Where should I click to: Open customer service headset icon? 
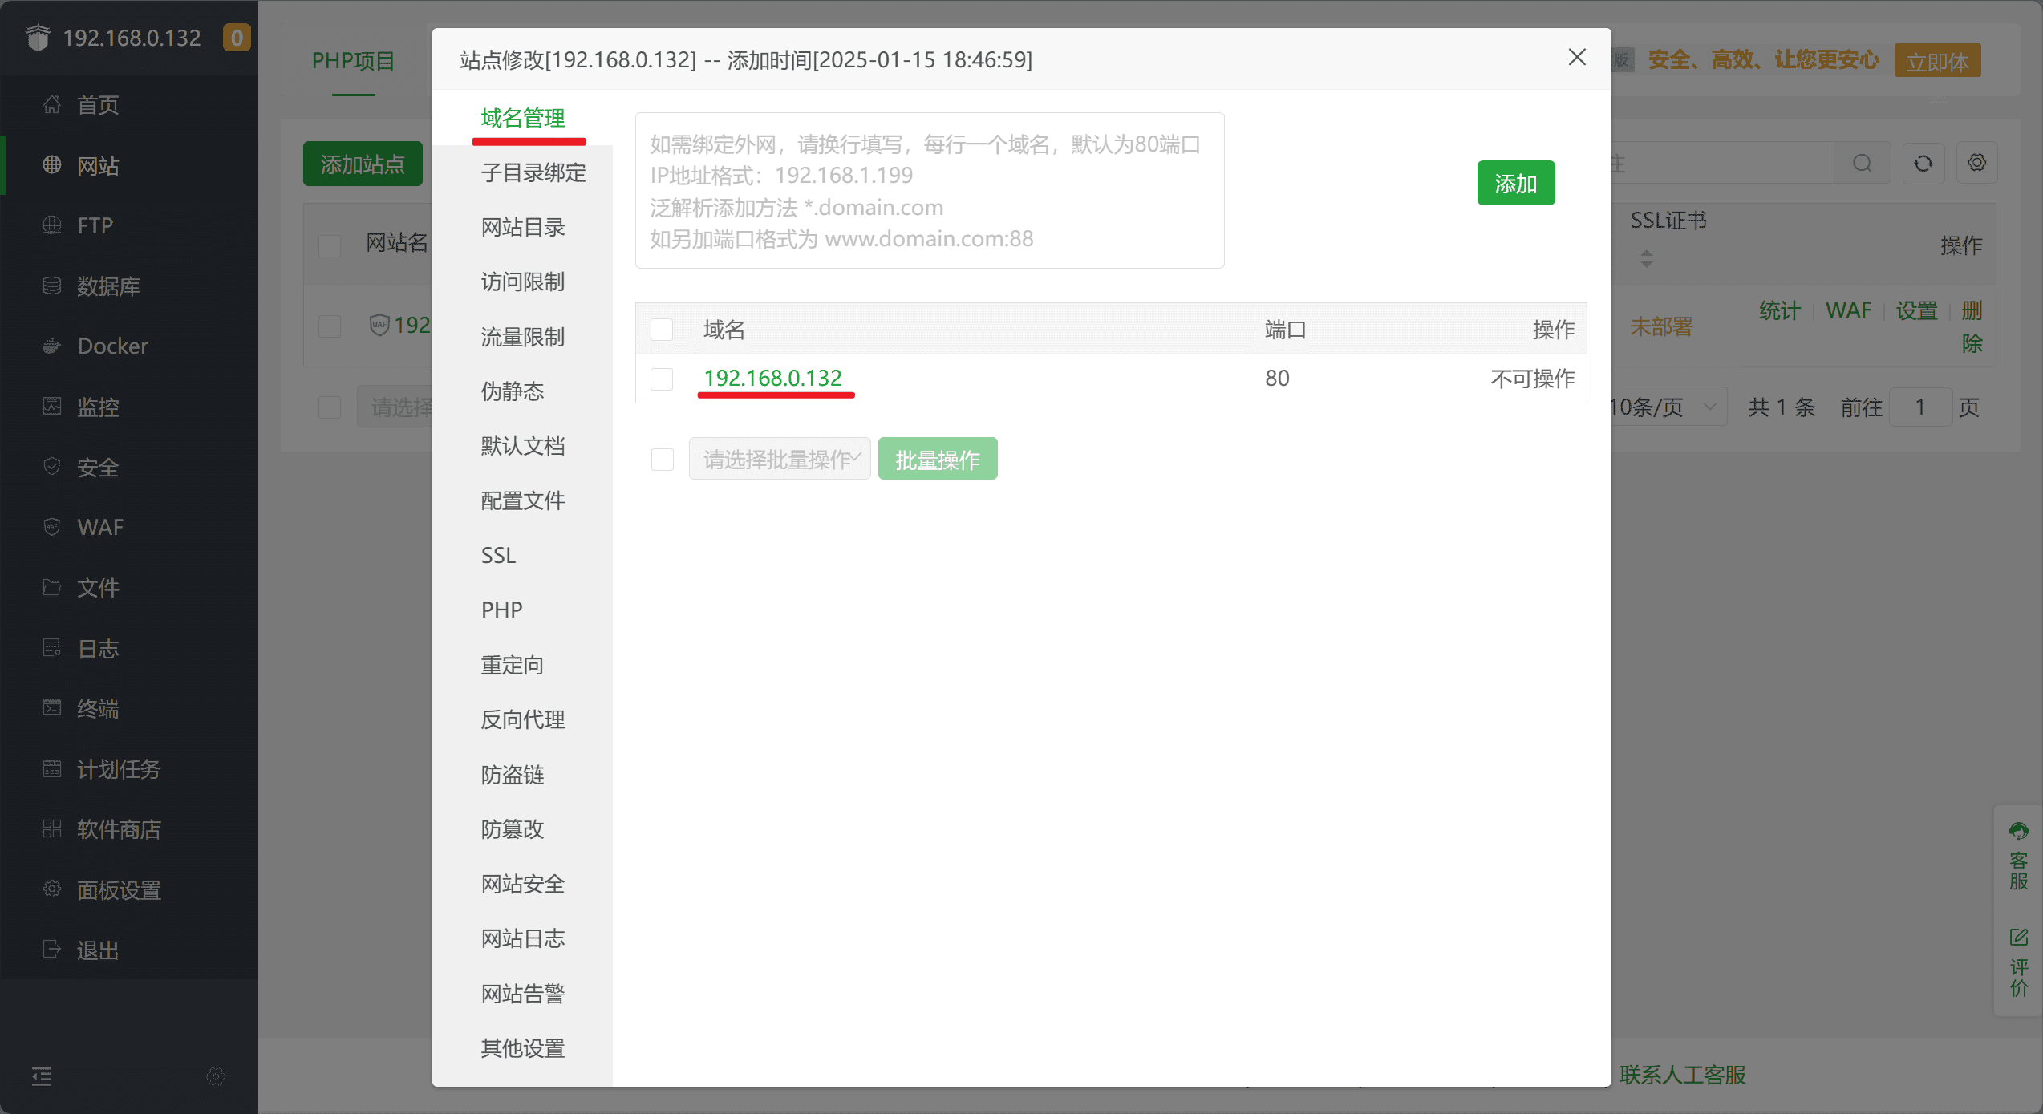tap(2018, 831)
